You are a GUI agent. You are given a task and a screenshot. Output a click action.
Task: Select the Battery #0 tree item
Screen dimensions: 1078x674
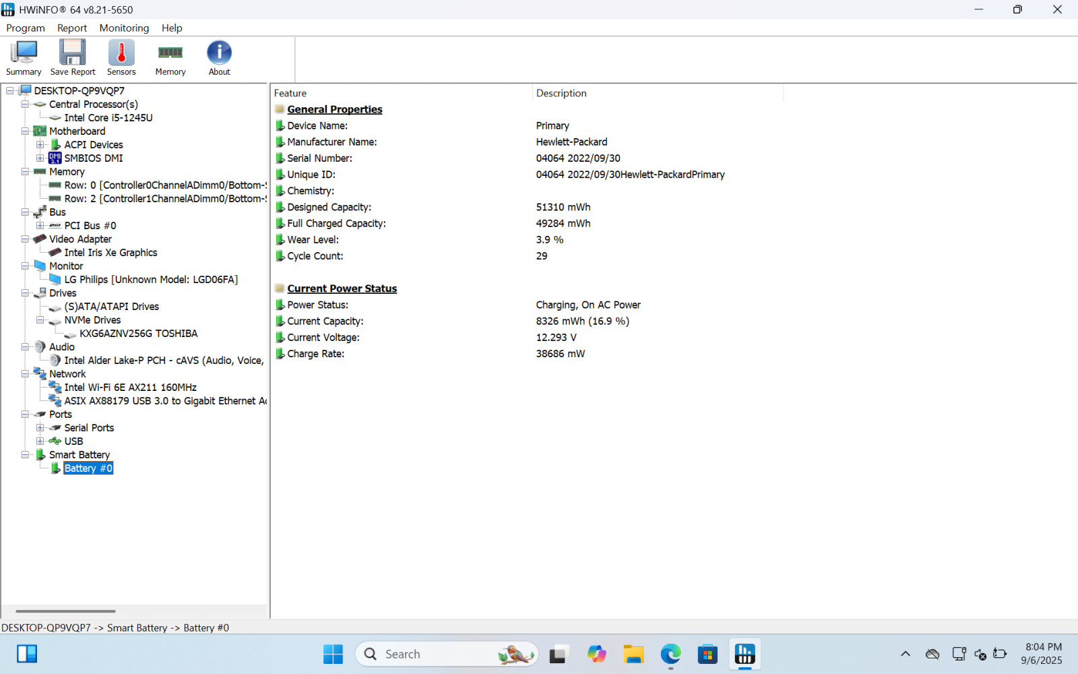tap(88, 468)
